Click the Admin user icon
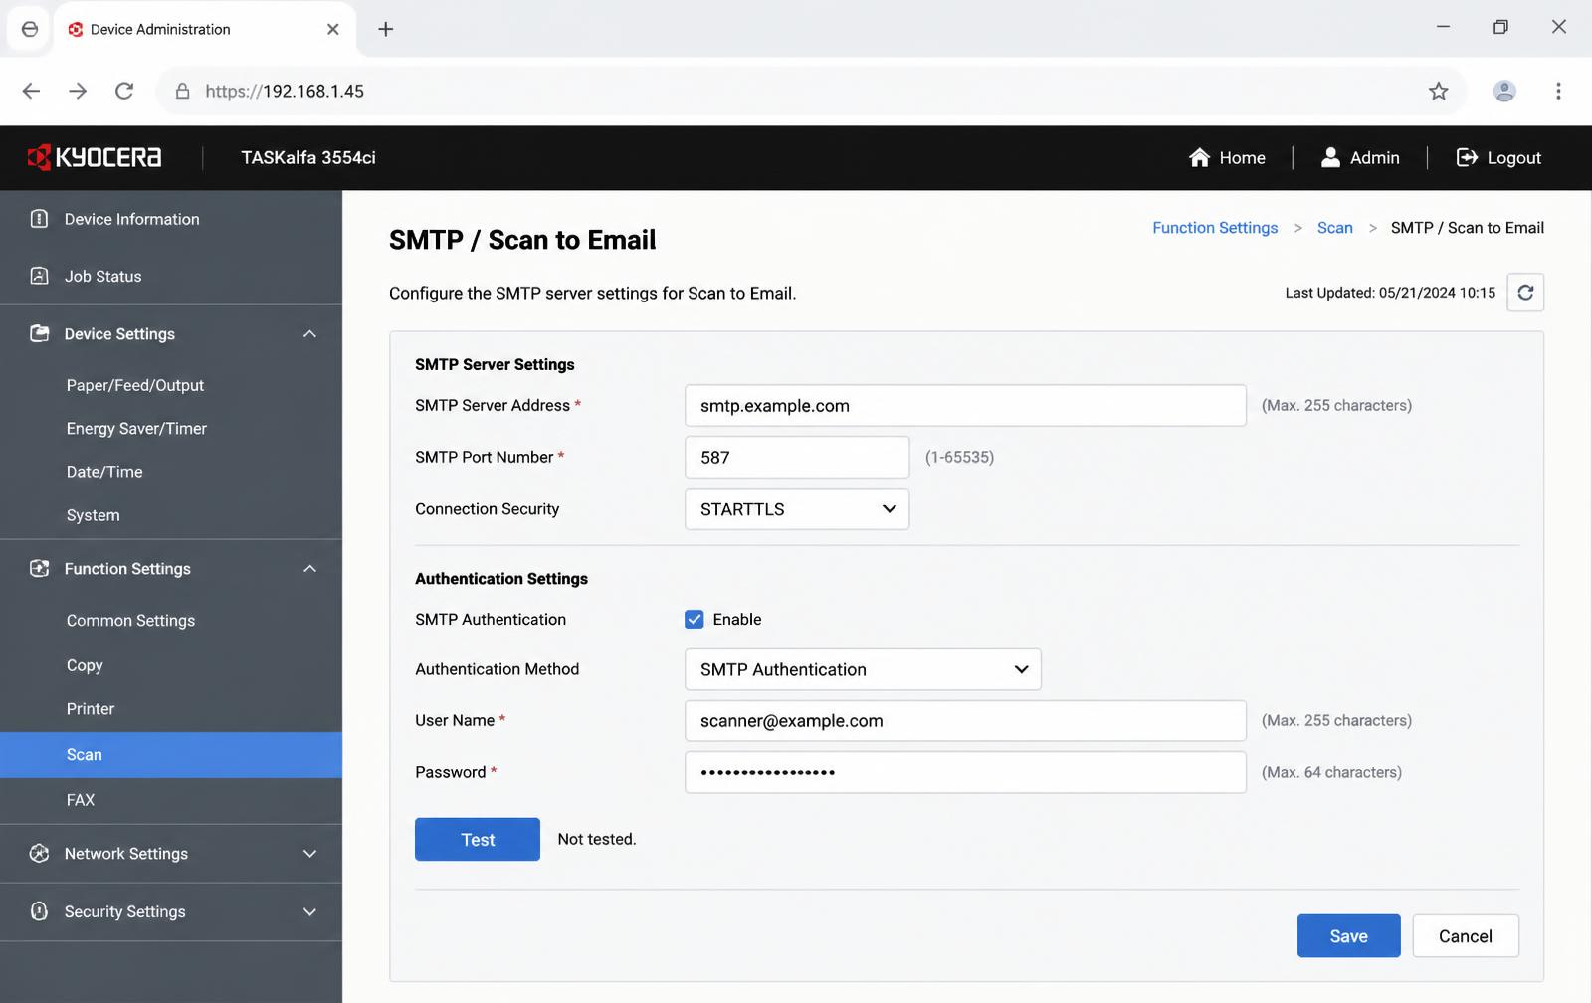Viewport: 1592px width, 1003px height. [1330, 157]
